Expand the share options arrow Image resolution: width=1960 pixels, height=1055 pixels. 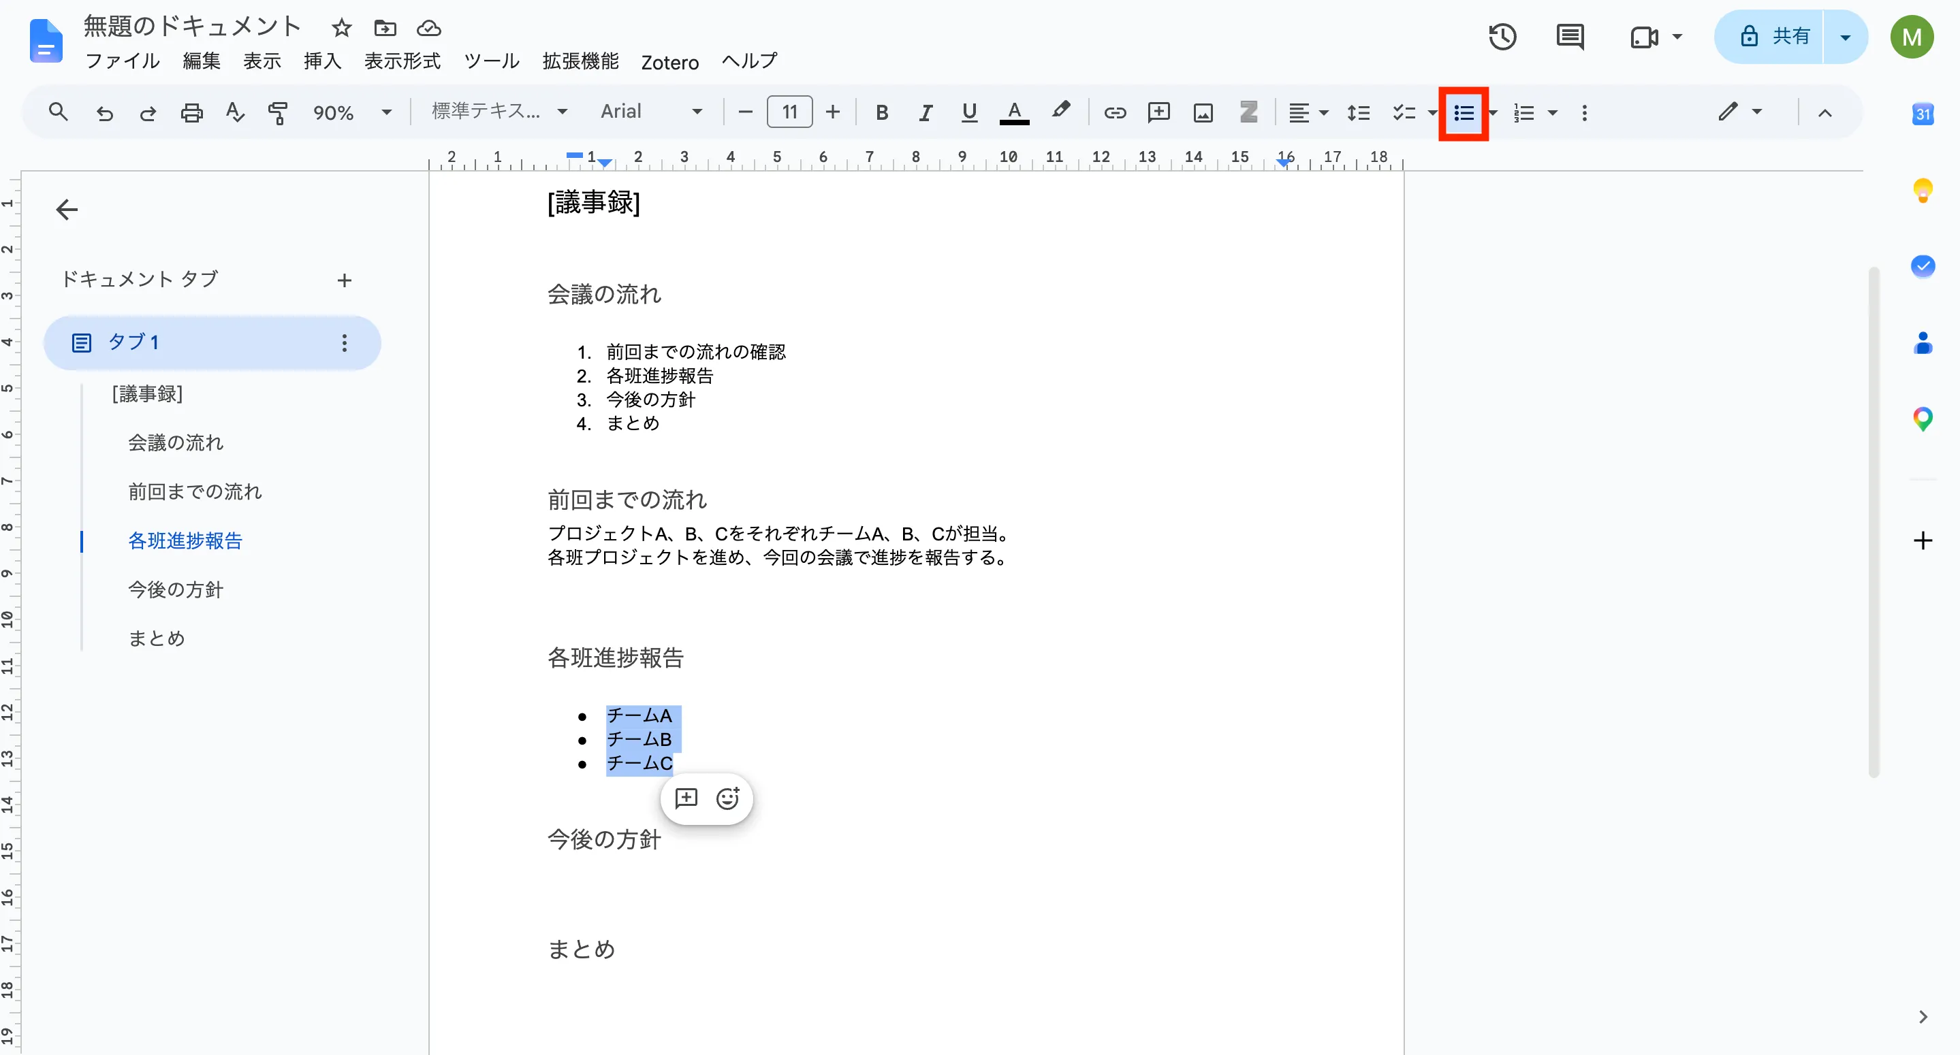[x=1845, y=37]
